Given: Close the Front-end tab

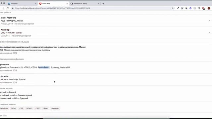Looking at the screenshot, I should click(x=67, y=4).
